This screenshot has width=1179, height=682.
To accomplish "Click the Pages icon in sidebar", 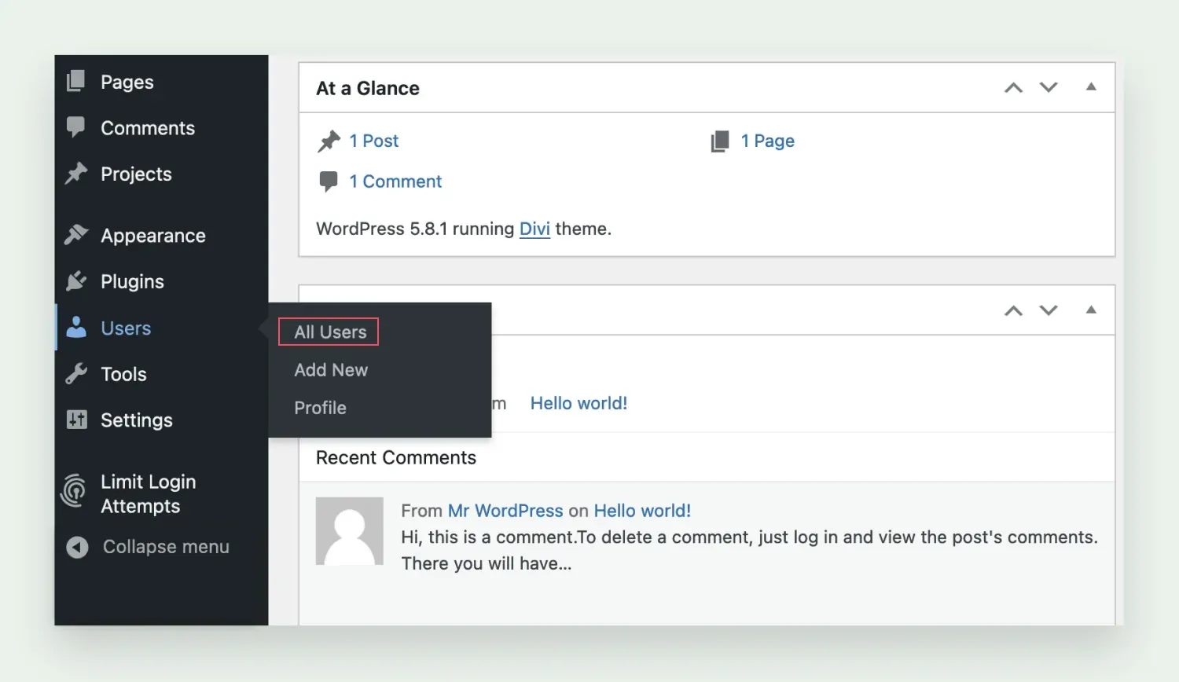I will point(76,82).
